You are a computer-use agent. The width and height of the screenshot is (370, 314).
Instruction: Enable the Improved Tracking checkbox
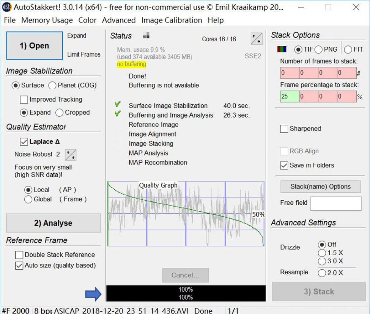(24, 100)
